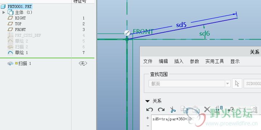
Task: Click the selection arrow in 查找范围
Action: pyautogui.click(x=237, y=84)
